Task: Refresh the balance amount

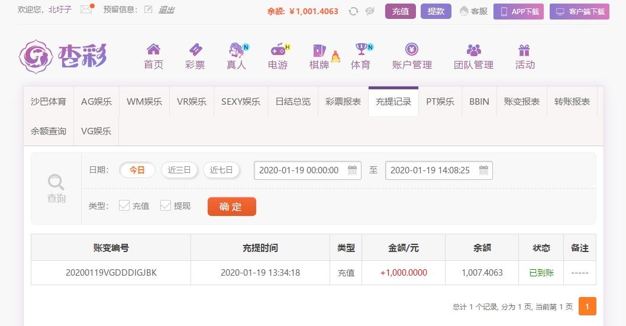Action: tap(353, 11)
